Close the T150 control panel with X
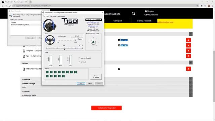Viewport: 215px width, 121px height. [x=102, y=12]
